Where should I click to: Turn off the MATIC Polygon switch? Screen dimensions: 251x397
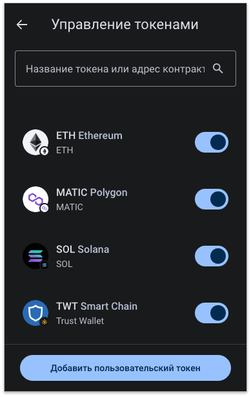(x=212, y=199)
